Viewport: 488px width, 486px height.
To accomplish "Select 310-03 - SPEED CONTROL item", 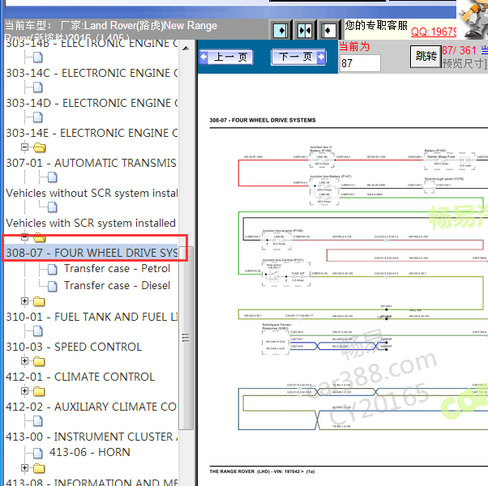I will click(74, 347).
